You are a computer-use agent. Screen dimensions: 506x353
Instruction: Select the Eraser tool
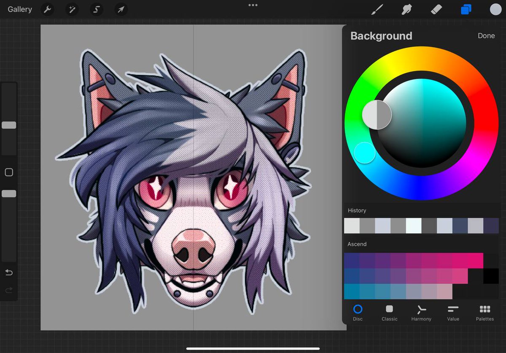click(436, 9)
